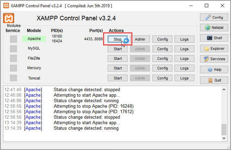Viewport: 231px width, 150px height.
Task: View Apache Logs
Action: [x=184, y=39]
